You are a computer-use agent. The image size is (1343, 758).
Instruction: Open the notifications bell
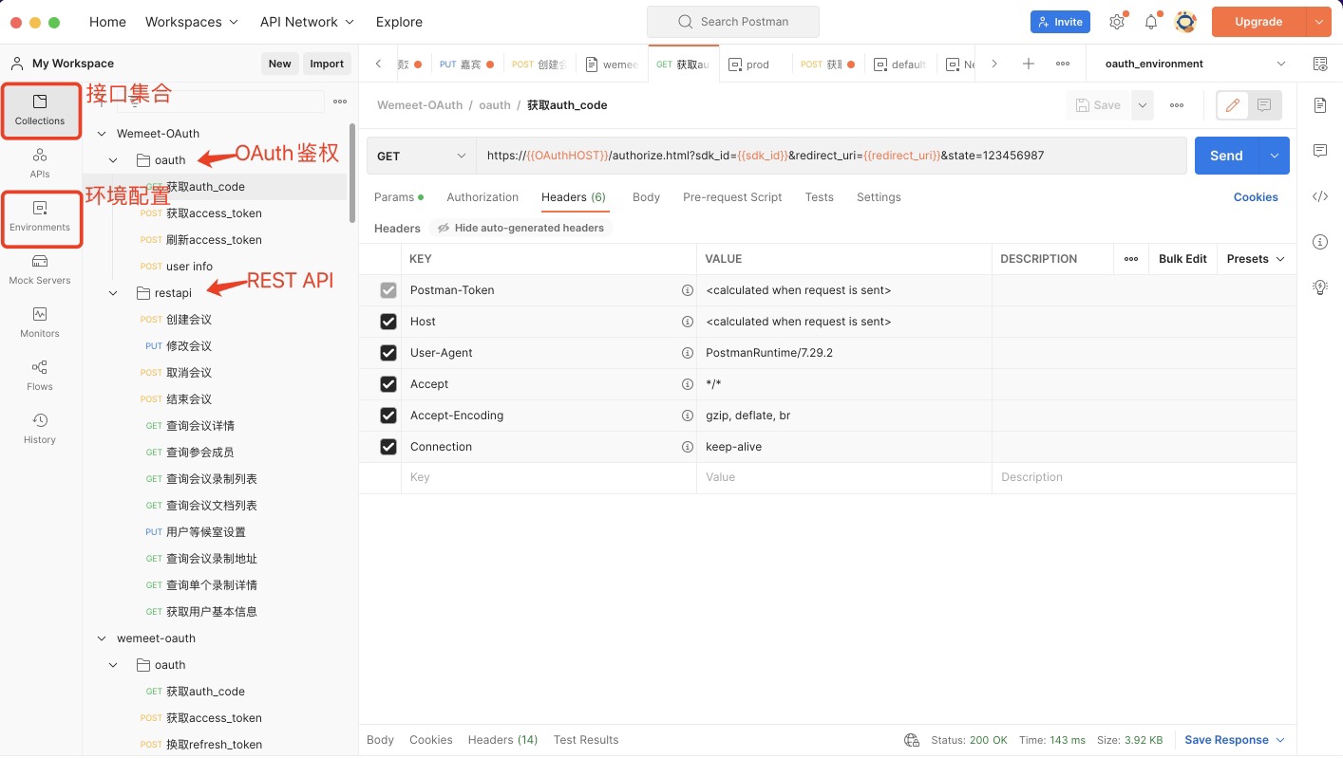[1151, 22]
